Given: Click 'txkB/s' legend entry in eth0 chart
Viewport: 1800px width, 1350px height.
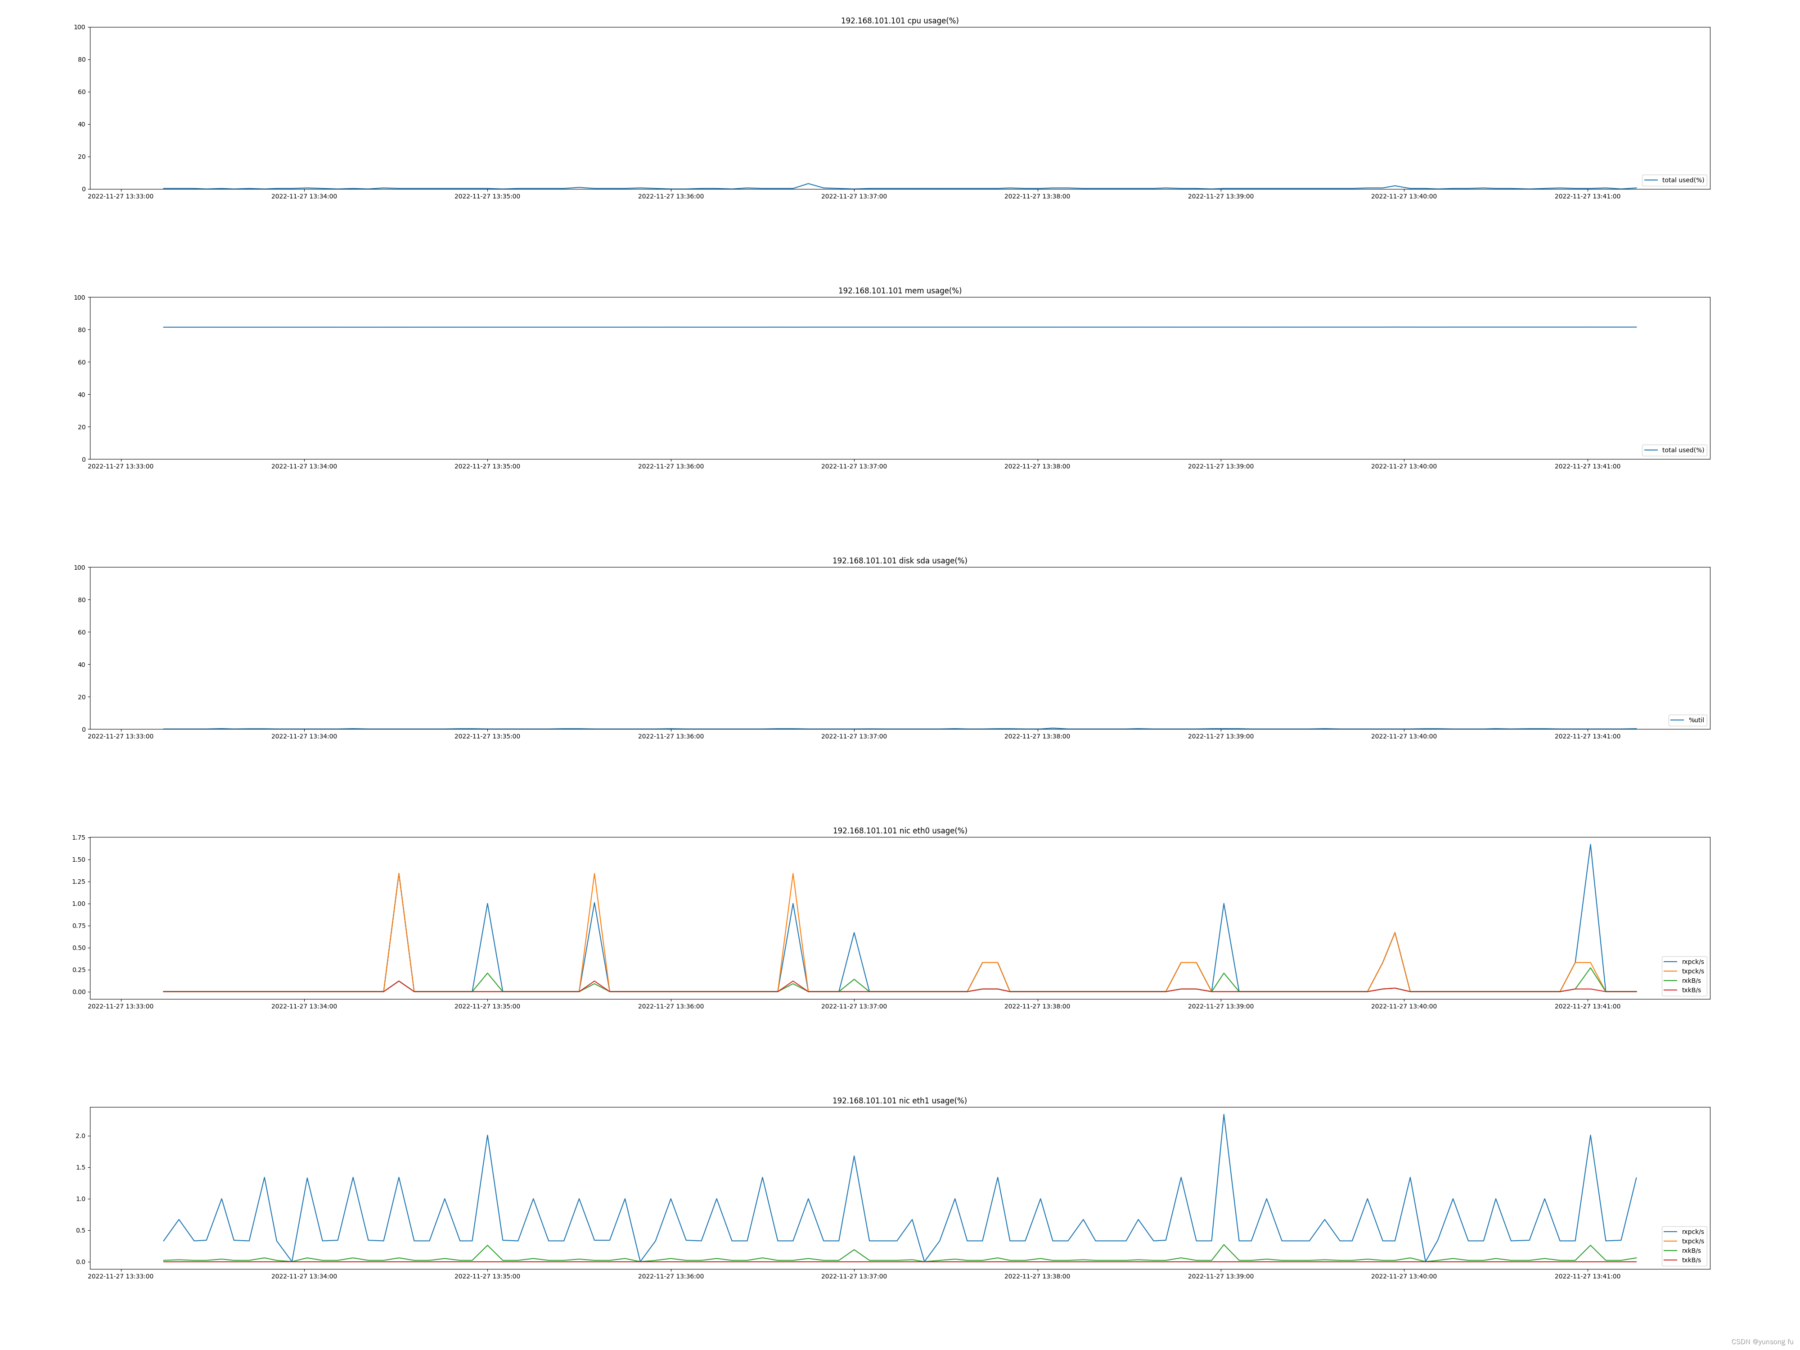Looking at the screenshot, I should pos(1682,990).
